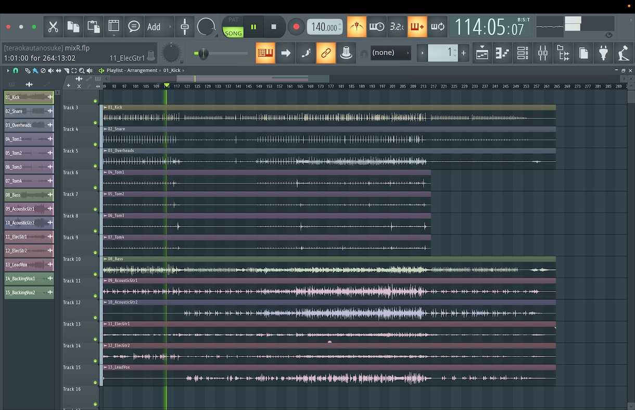Open the Browser folder-tree icon
Image resolution: width=635 pixels, height=410 pixels.
coord(563,52)
